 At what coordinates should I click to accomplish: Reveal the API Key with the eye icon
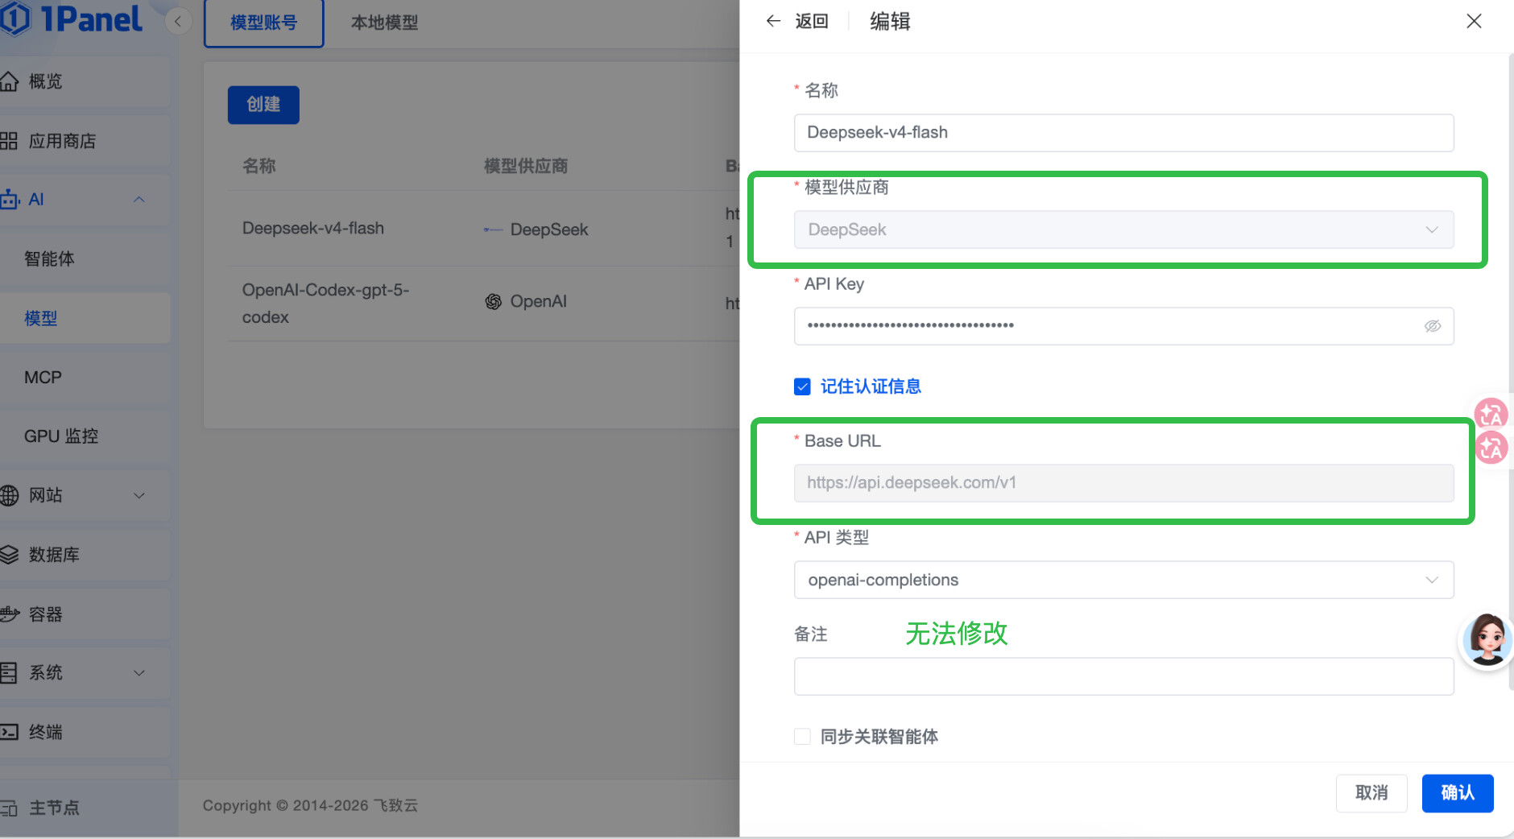click(x=1432, y=326)
